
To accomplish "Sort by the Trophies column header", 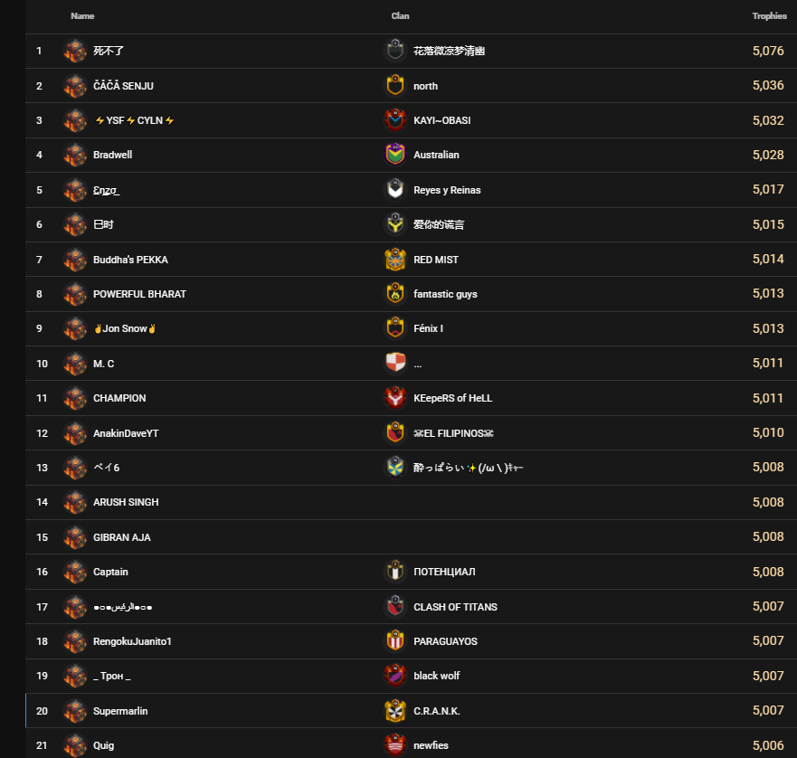I will coord(769,15).
